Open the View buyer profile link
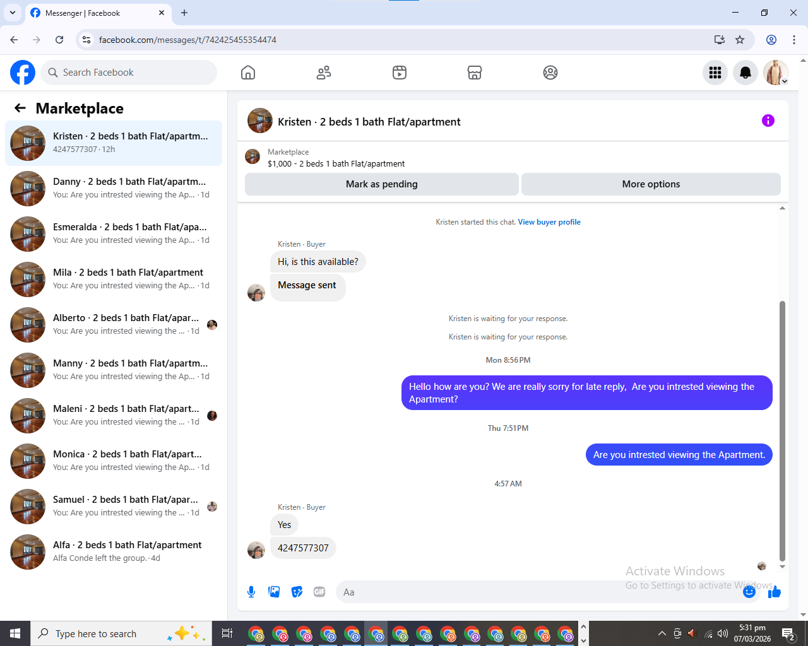The width and height of the screenshot is (808, 646). pyautogui.click(x=549, y=222)
